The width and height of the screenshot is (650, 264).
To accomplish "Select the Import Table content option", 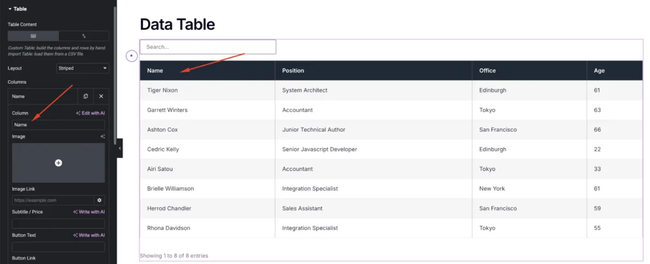I will pos(84,36).
